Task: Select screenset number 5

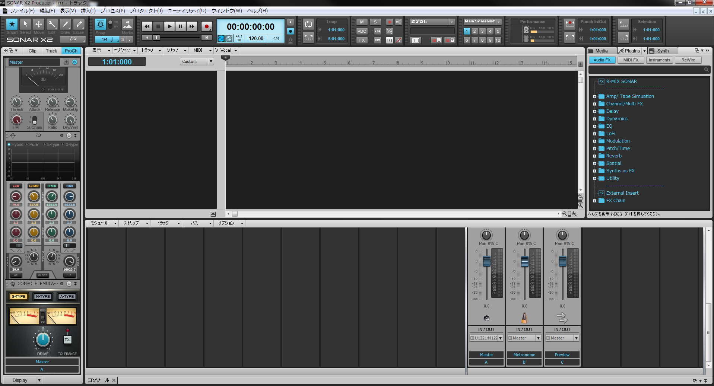Action: [x=498, y=31]
